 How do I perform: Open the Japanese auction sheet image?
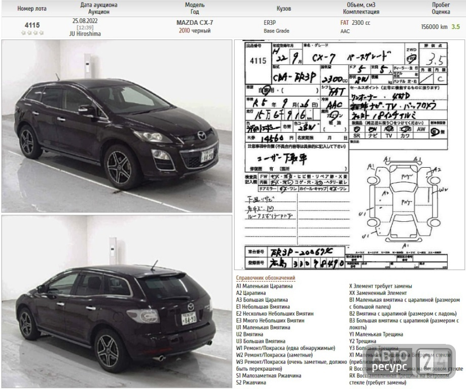point(349,154)
